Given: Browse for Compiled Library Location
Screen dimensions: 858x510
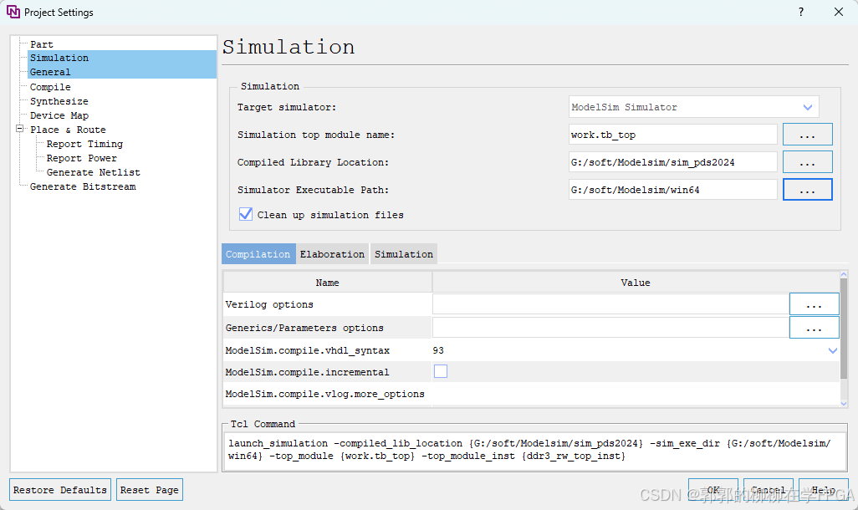Looking at the screenshot, I should coord(807,162).
